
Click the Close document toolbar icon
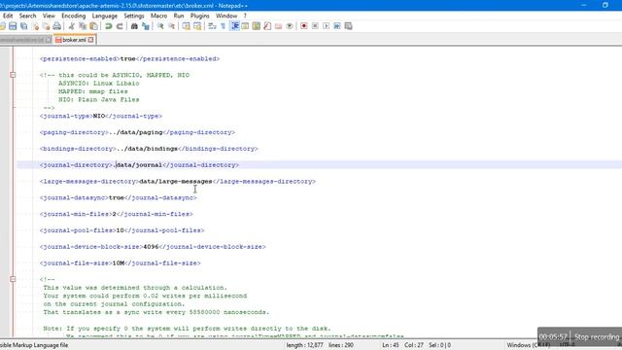[35, 26]
